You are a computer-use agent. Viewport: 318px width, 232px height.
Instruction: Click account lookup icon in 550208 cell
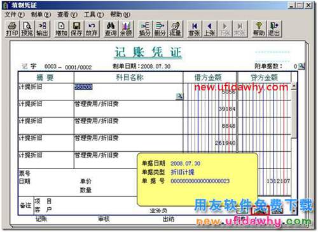tap(179, 96)
